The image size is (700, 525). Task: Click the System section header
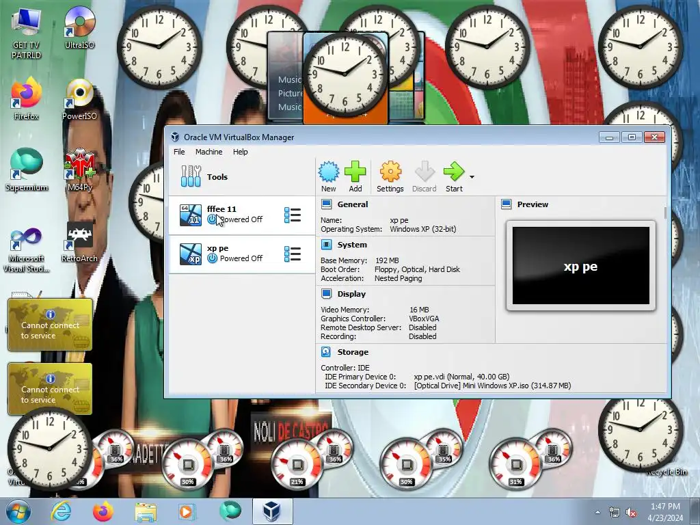pyautogui.click(x=352, y=245)
